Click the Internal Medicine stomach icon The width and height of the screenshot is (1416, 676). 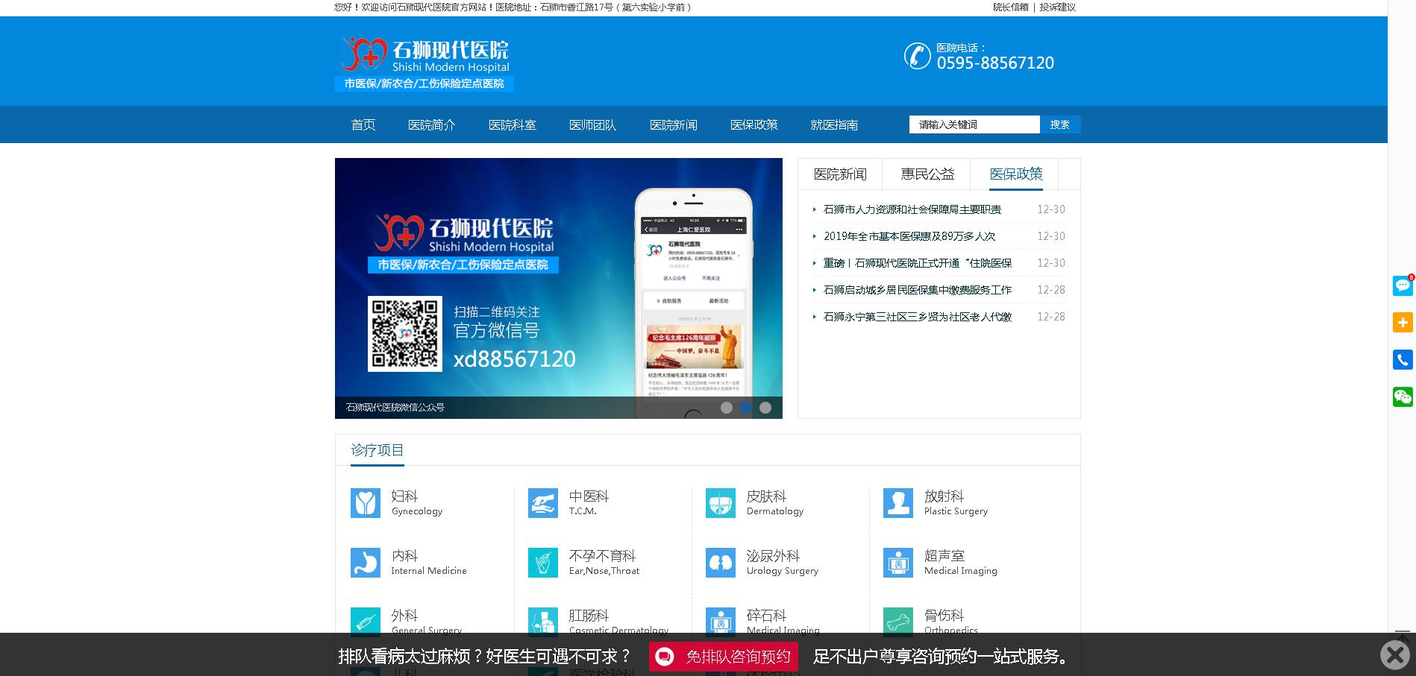point(365,563)
